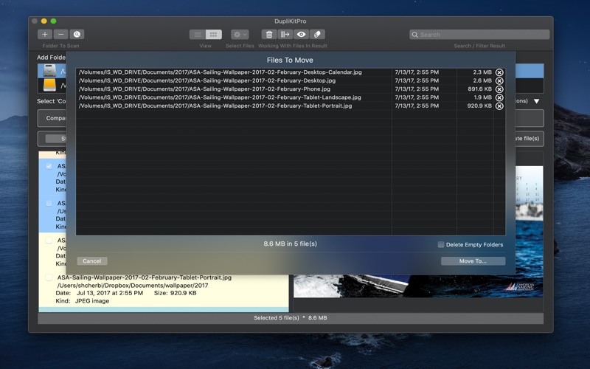Click in the Search filter field

(479, 35)
